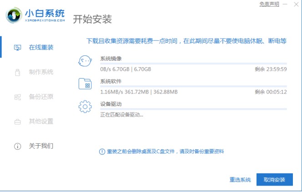
Task: Go to 其他设置 in sidebar
Action: (34, 122)
